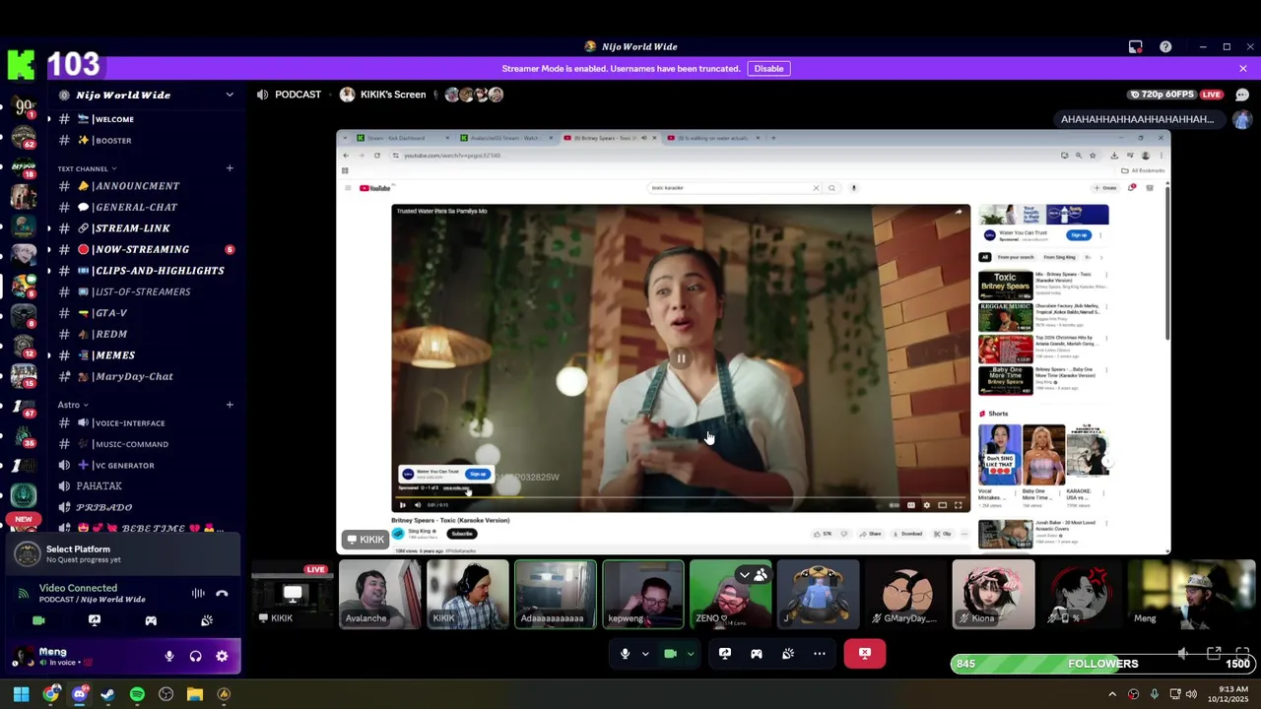Mute microphone in the bottom call controls
This screenshot has height=709, width=1261.
625,653
